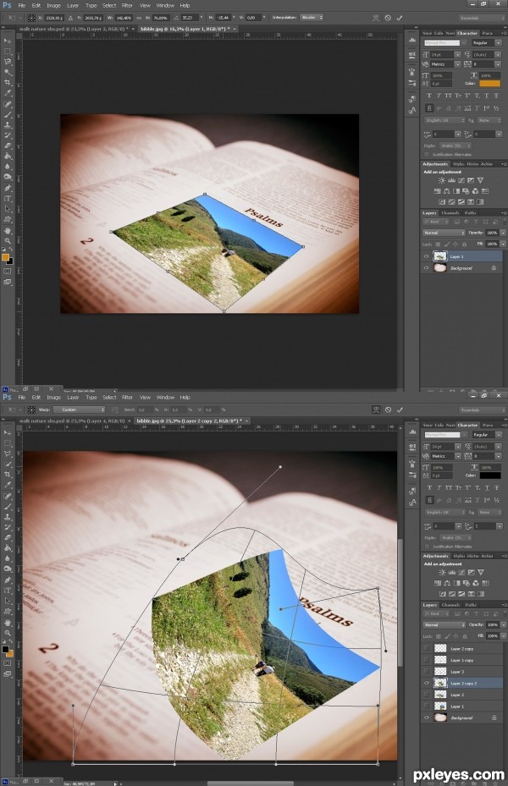Cancel the transform in top window options bar

[388, 18]
